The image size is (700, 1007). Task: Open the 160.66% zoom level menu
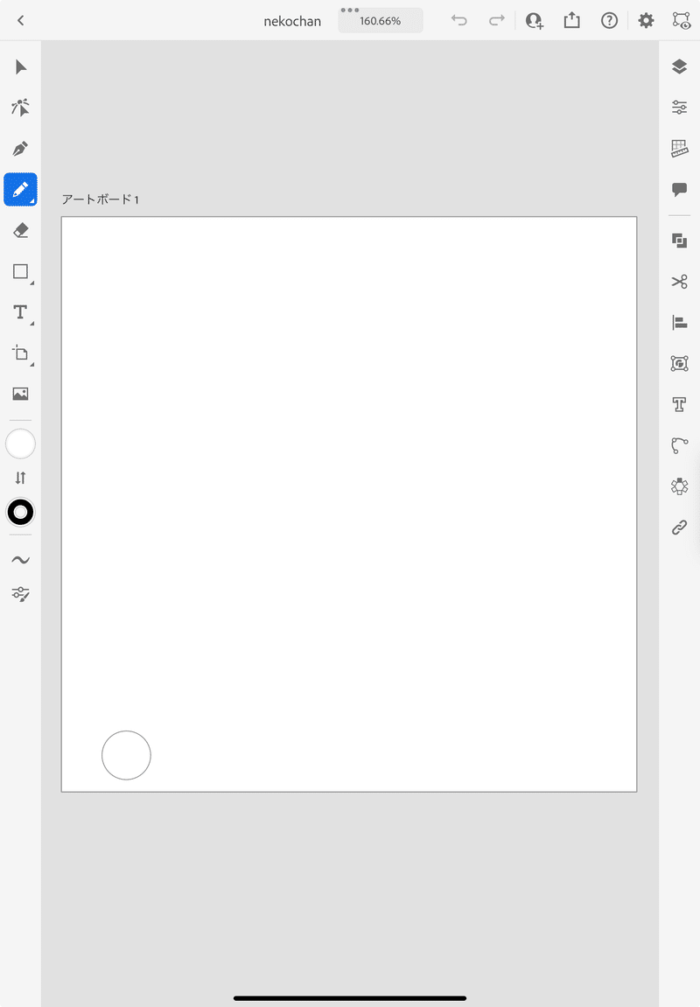click(x=380, y=21)
